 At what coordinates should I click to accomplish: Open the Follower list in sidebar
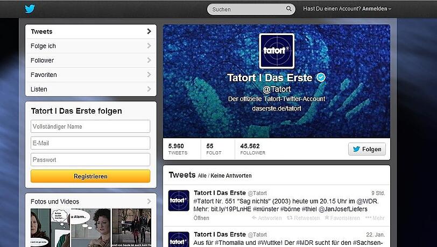[x=90, y=60]
